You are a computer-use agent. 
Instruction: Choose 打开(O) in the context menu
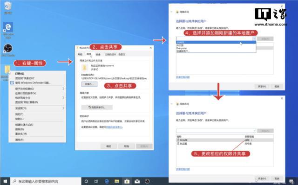37,74
